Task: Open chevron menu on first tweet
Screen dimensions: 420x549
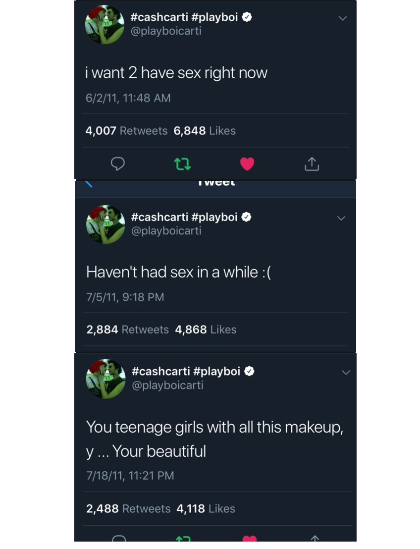Action: tap(342, 18)
